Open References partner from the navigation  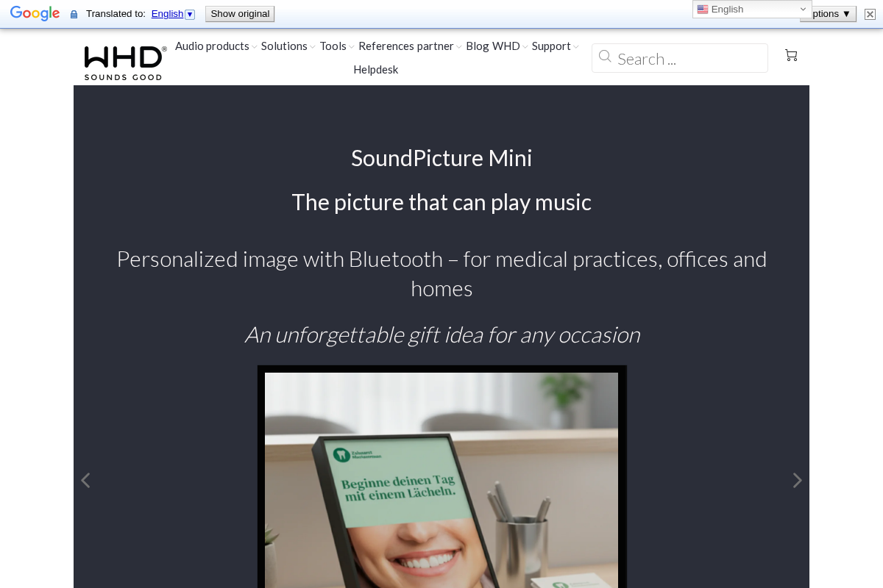pyautogui.click(x=406, y=46)
